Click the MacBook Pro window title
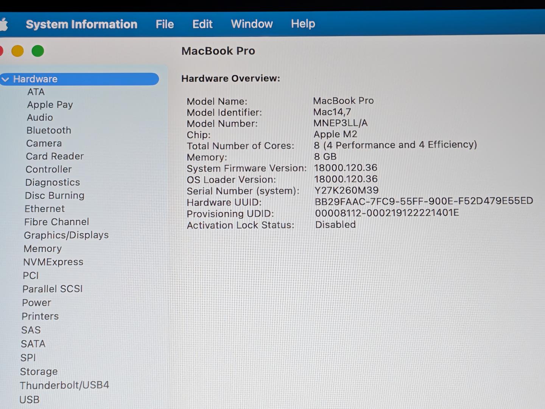Image resolution: width=545 pixels, height=409 pixels. pos(218,51)
